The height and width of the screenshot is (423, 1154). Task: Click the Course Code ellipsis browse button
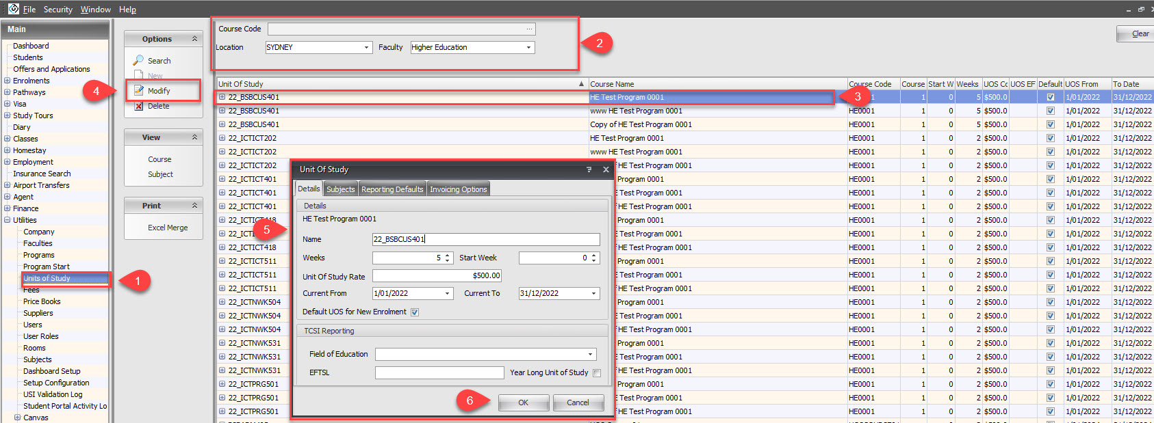click(529, 29)
